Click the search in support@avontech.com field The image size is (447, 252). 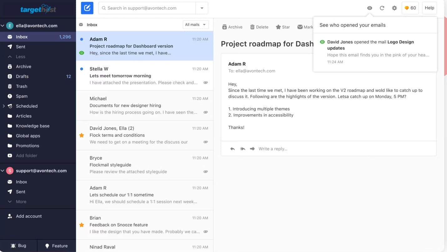[147, 8]
